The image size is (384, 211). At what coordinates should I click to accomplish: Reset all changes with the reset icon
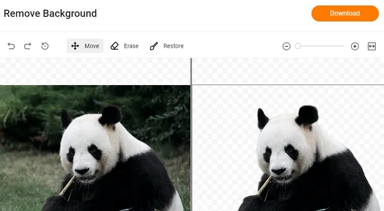tap(45, 46)
